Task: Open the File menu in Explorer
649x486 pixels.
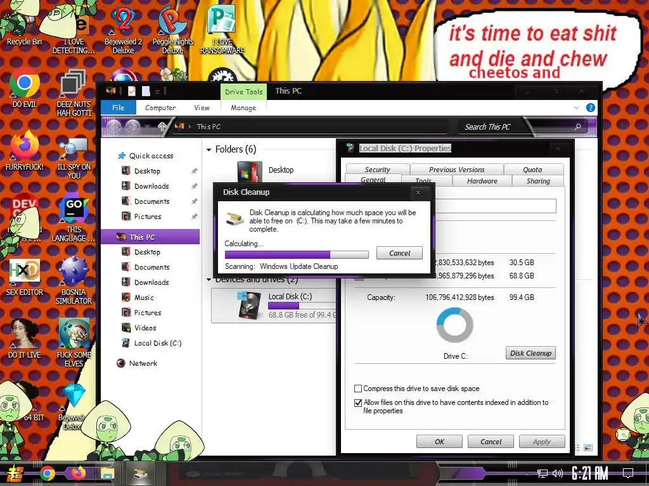Action: click(x=119, y=108)
